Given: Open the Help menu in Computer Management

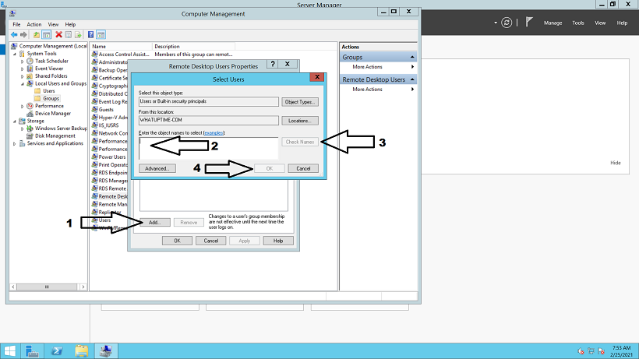Looking at the screenshot, I should [x=70, y=24].
